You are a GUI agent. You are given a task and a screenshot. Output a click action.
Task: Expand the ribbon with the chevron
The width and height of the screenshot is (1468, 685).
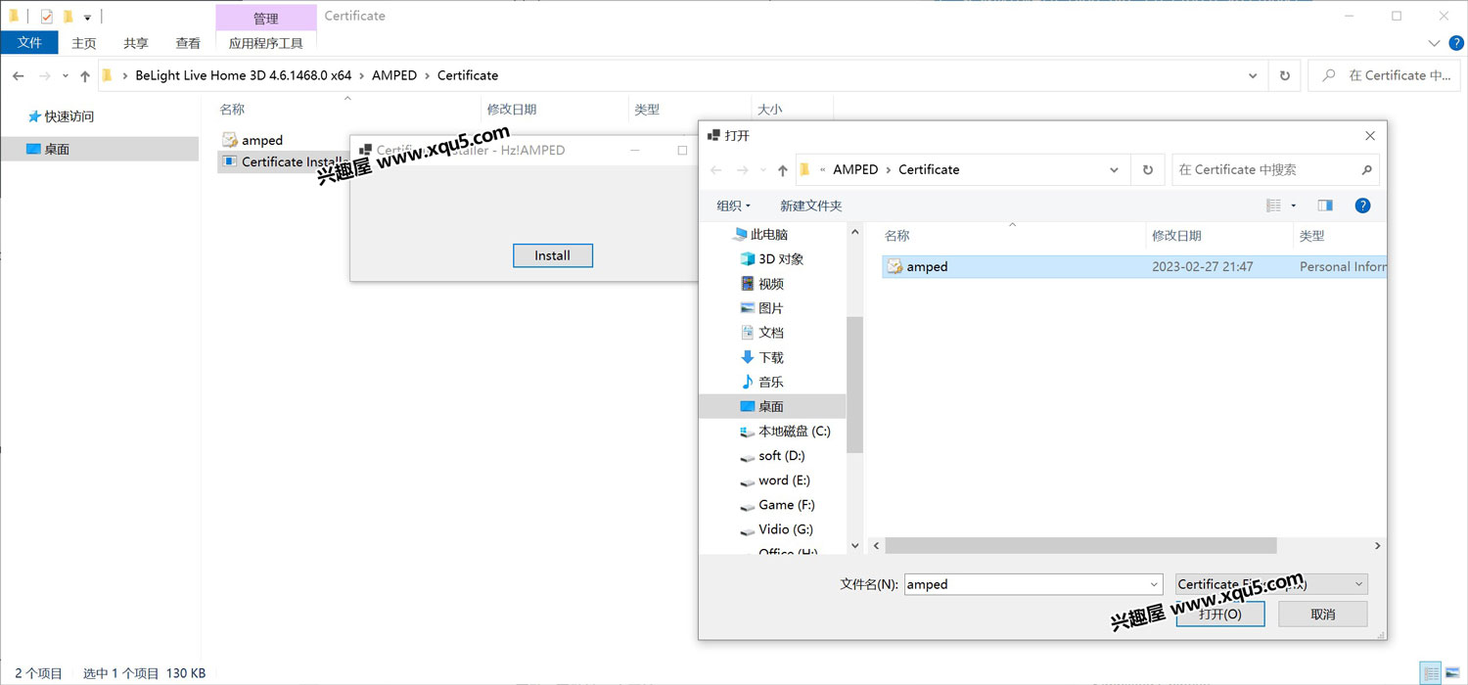[x=1434, y=43]
